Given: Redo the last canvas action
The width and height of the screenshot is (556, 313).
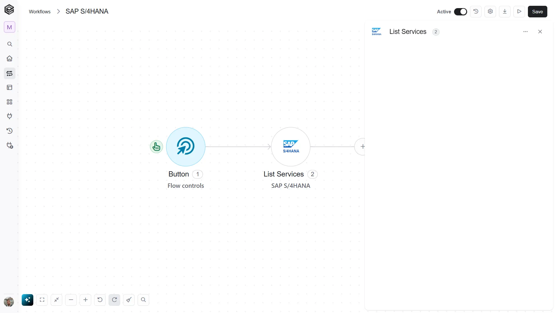Looking at the screenshot, I should pyautogui.click(x=114, y=300).
